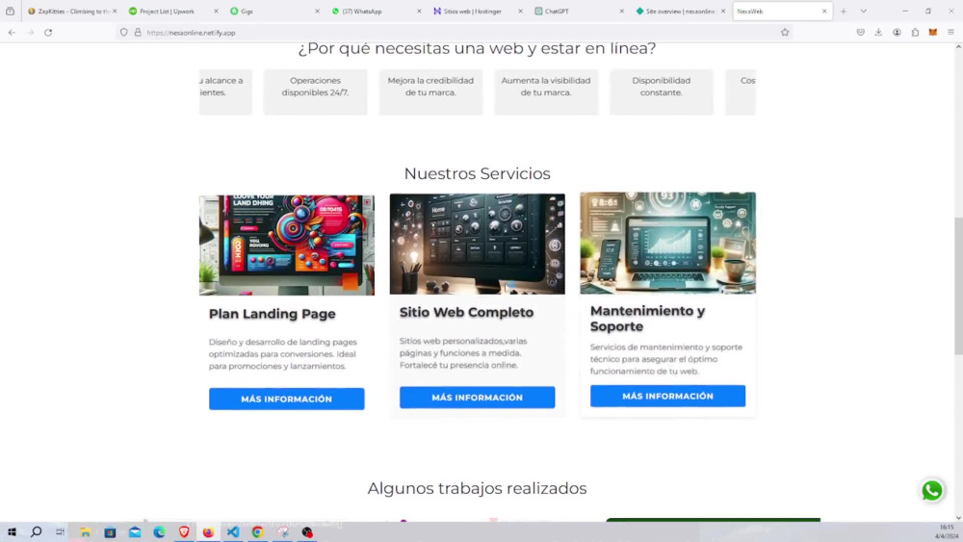Open the Mantenimiento y Soporte image
The height and width of the screenshot is (542, 963).
(x=667, y=243)
